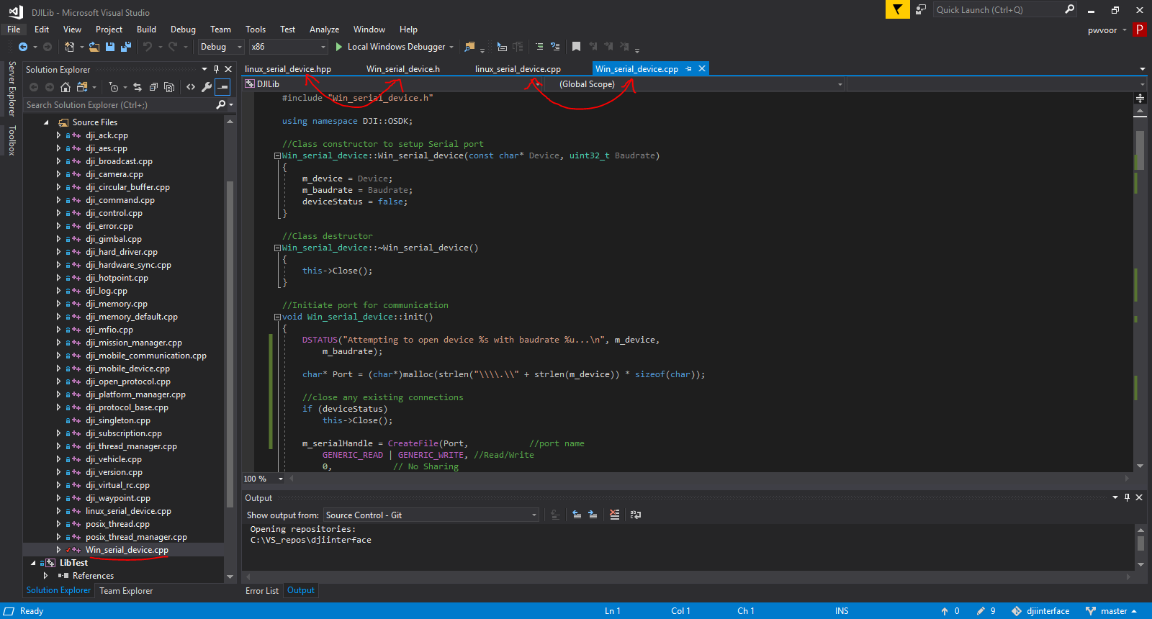
Task: Switch to the Win_serial_device.h tab
Action: click(402, 69)
